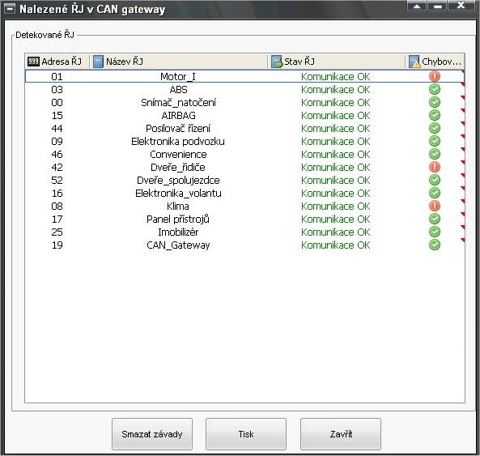Select the Elektronika podvozku row
Viewport: 480px width, 456px height.
click(x=244, y=141)
